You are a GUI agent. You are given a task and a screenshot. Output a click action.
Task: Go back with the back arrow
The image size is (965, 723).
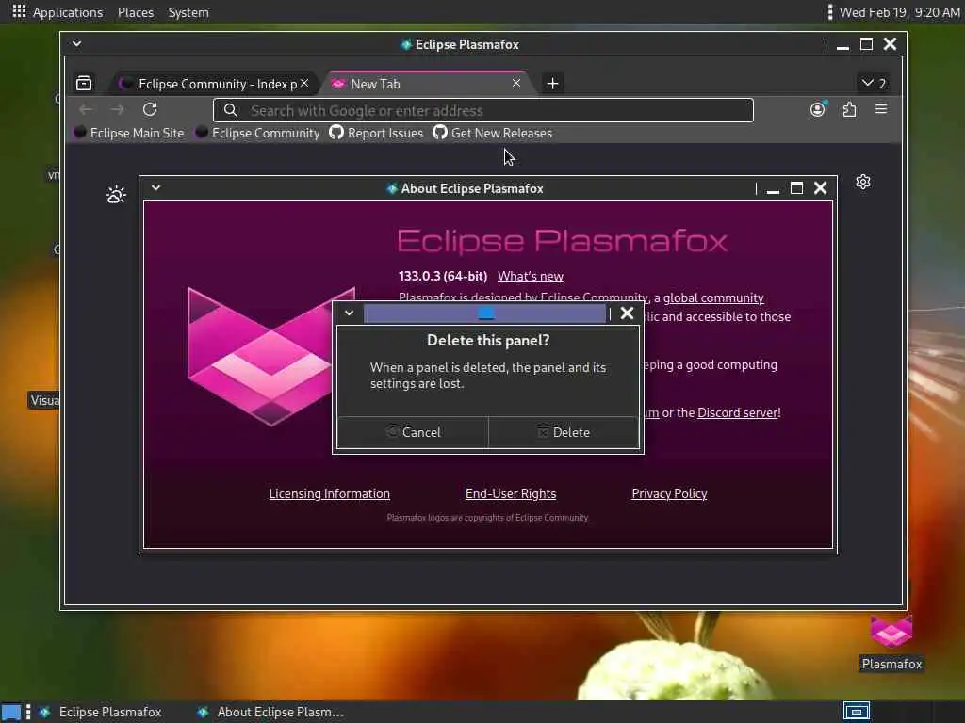[86, 109]
